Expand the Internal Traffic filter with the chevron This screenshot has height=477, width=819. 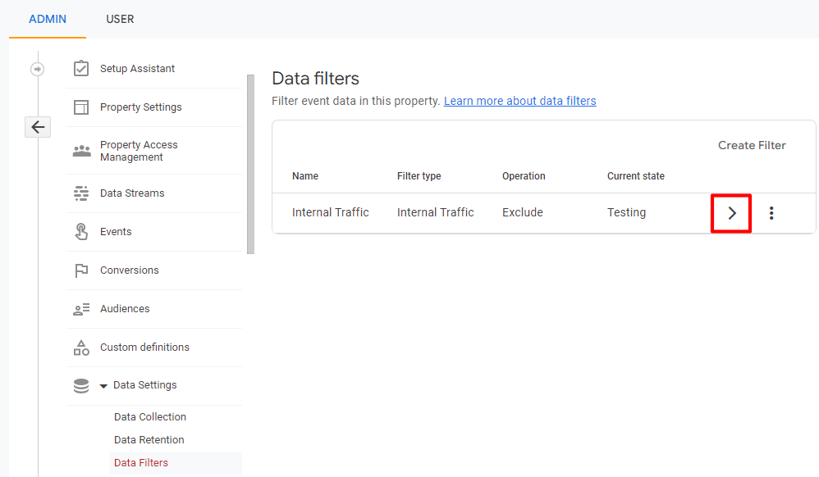730,212
